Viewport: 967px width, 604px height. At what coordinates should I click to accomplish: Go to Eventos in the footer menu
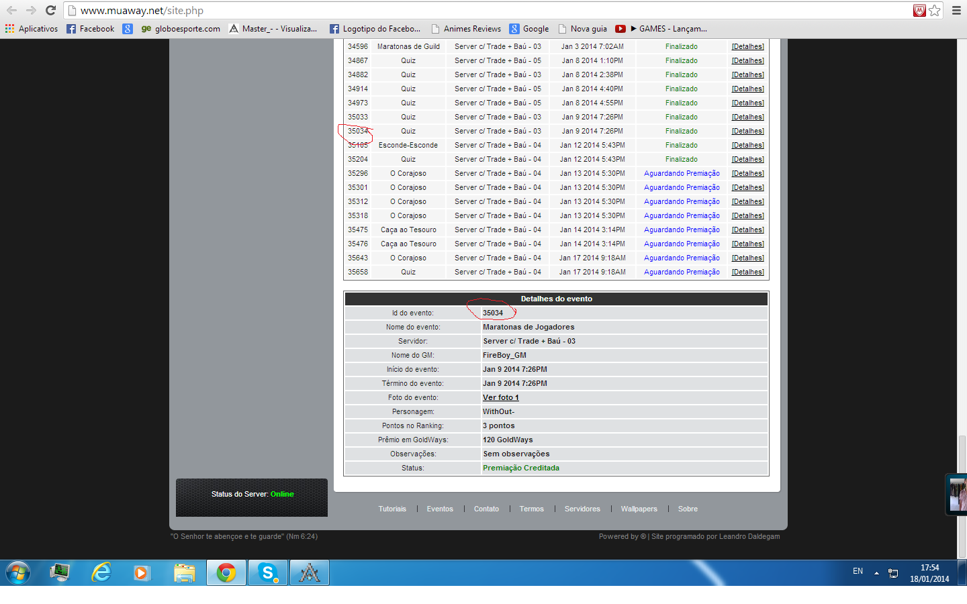pyautogui.click(x=440, y=509)
